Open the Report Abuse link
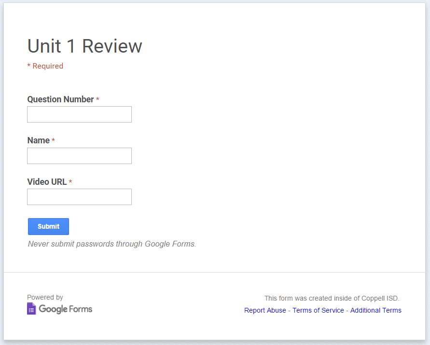 pyautogui.click(x=265, y=310)
